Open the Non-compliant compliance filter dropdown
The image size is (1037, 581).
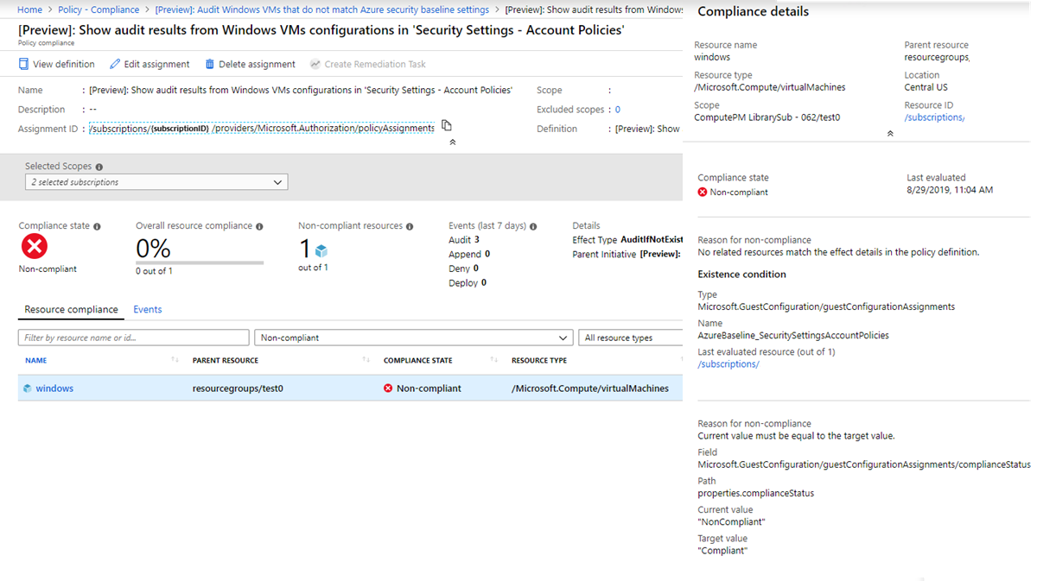pyautogui.click(x=414, y=338)
